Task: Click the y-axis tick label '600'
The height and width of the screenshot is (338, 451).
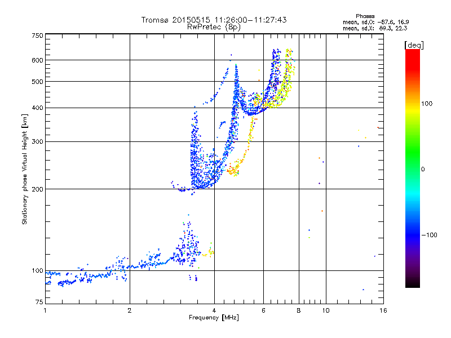Action: pyautogui.click(x=38, y=60)
